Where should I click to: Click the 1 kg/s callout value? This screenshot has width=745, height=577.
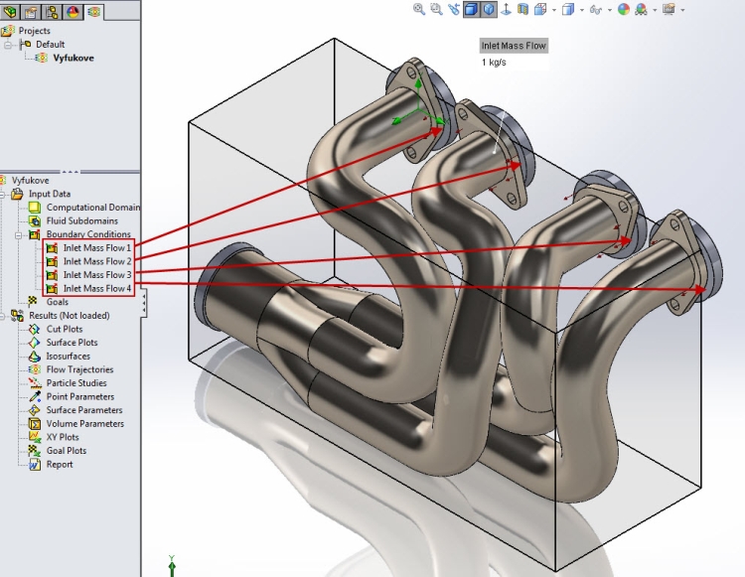[494, 63]
